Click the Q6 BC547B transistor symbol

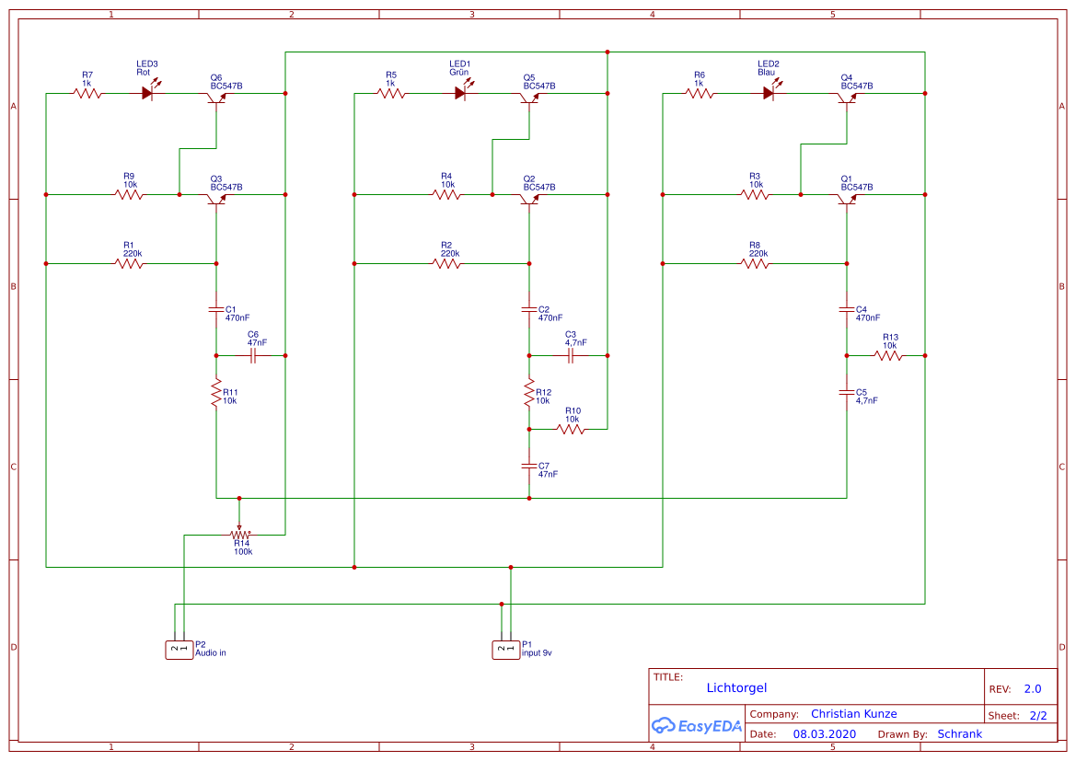click(x=217, y=98)
